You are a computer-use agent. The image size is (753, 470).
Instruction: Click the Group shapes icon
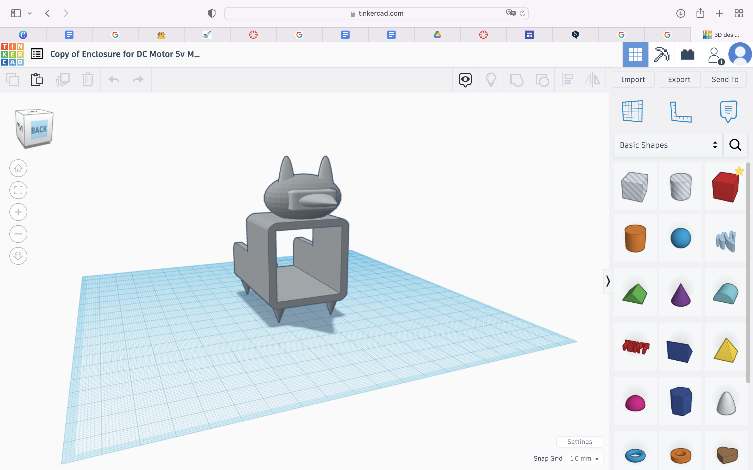click(x=517, y=80)
